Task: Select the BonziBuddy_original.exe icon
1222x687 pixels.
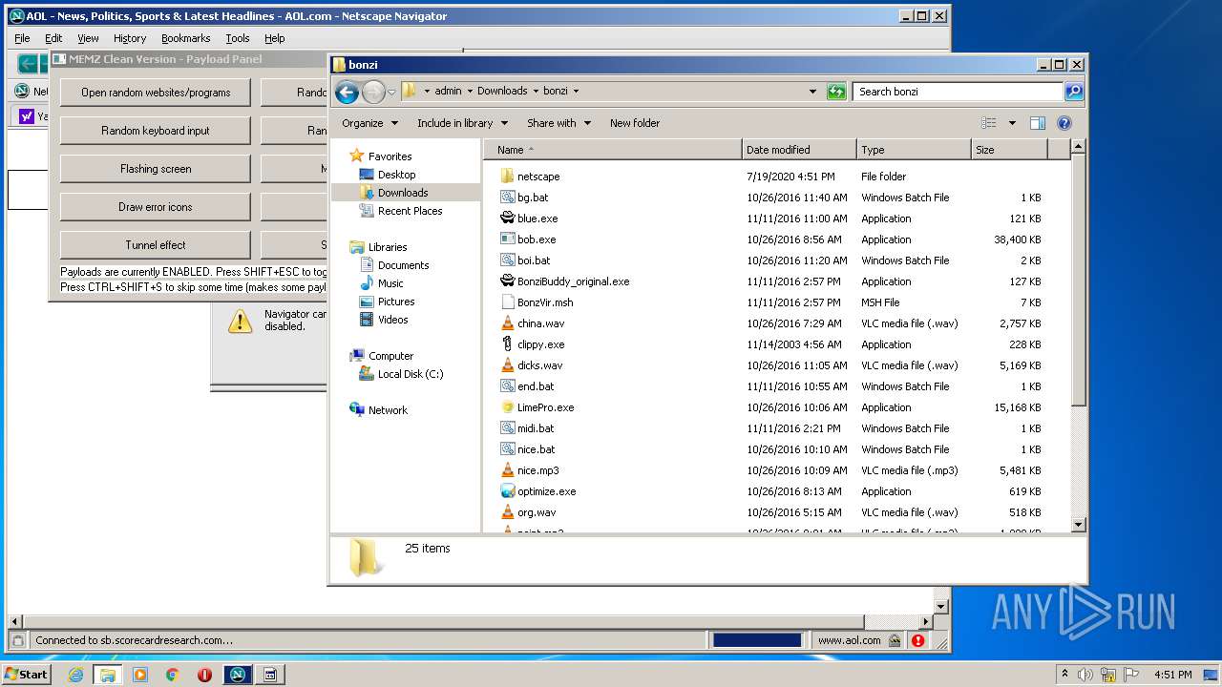Action: click(508, 281)
